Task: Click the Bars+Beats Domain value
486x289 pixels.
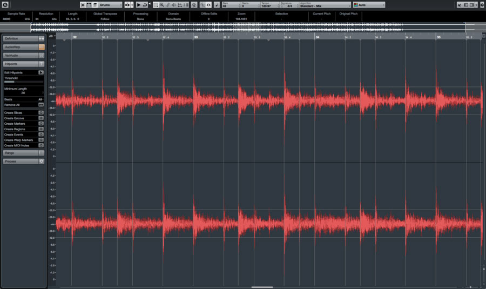Action: click(x=173, y=19)
